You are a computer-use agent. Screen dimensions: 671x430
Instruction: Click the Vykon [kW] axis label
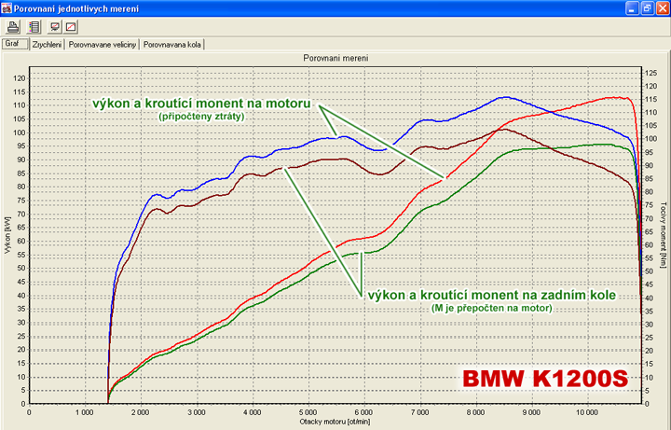tap(7, 235)
